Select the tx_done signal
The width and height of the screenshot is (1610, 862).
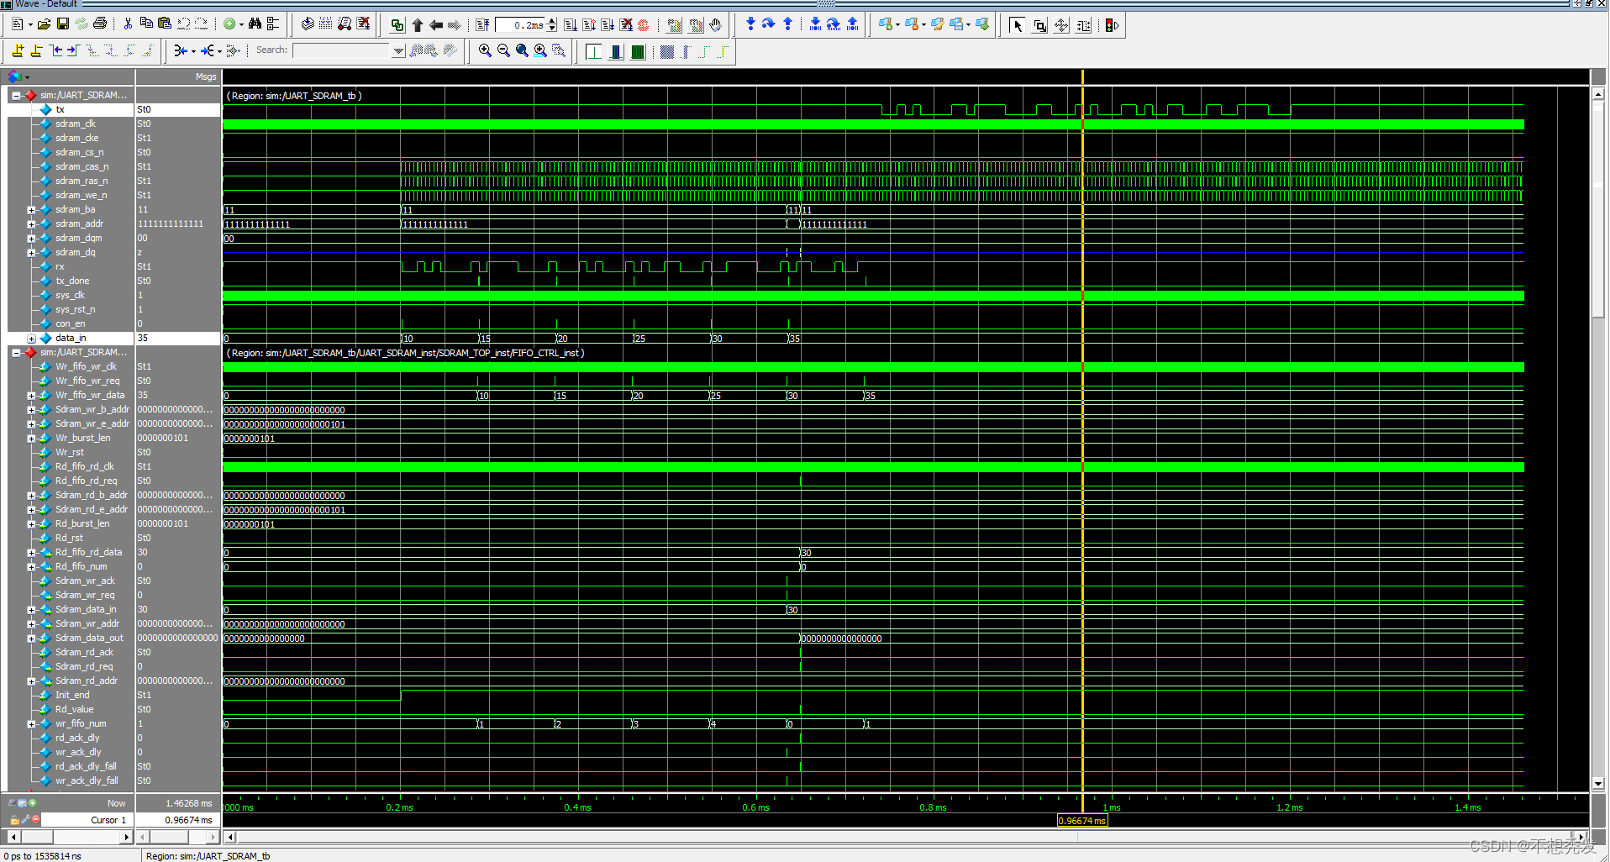[x=72, y=281]
